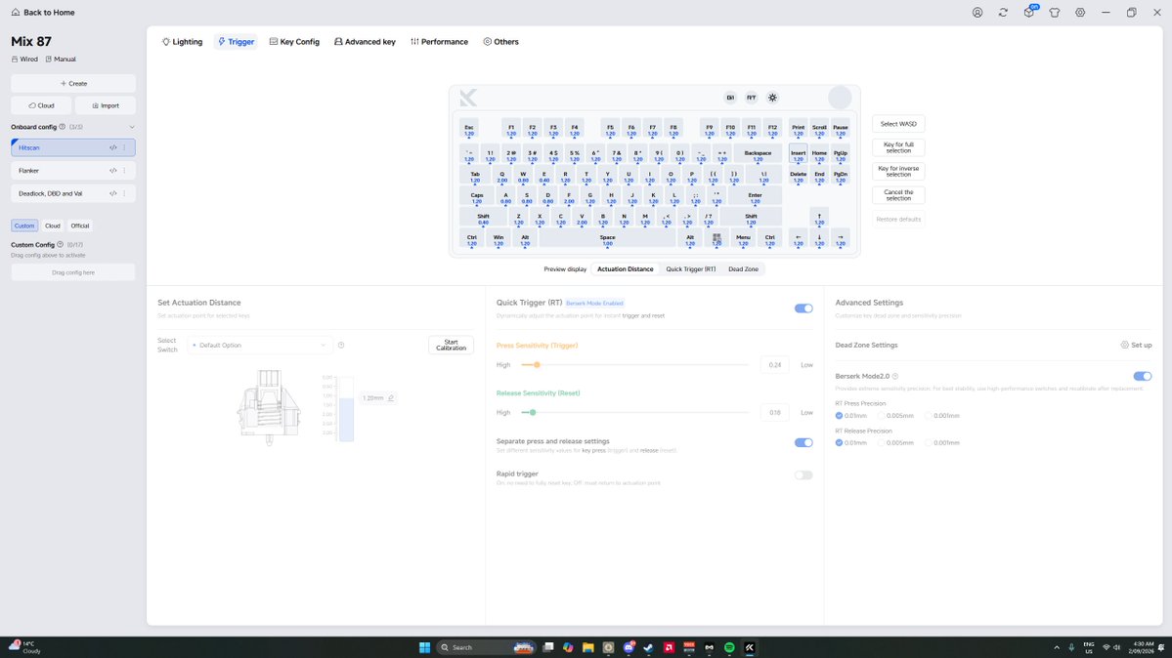The width and height of the screenshot is (1172, 658).
Task: Open the weather widget in taskbar
Action: [x=24, y=647]
